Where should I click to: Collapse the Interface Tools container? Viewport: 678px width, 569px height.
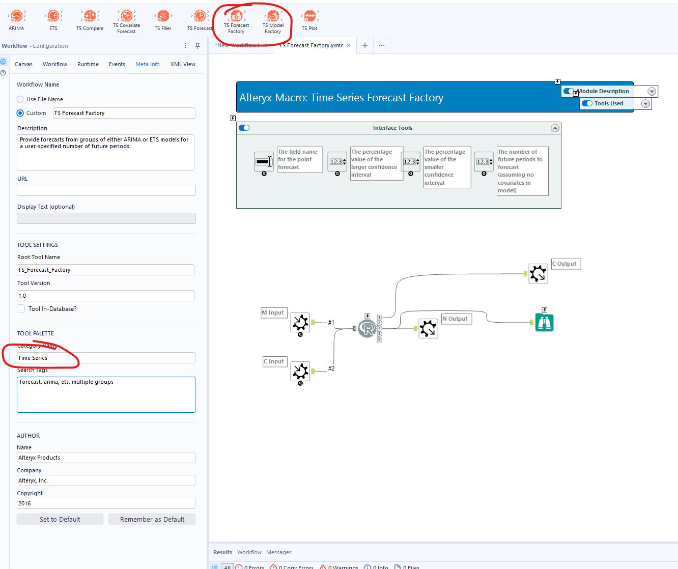[555, 128]
